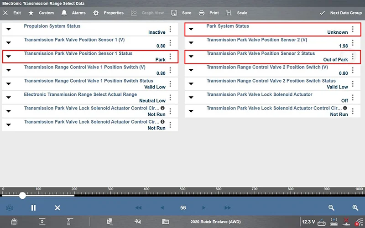
Task: Save the data via Save toolbar item
Action: 181,13
